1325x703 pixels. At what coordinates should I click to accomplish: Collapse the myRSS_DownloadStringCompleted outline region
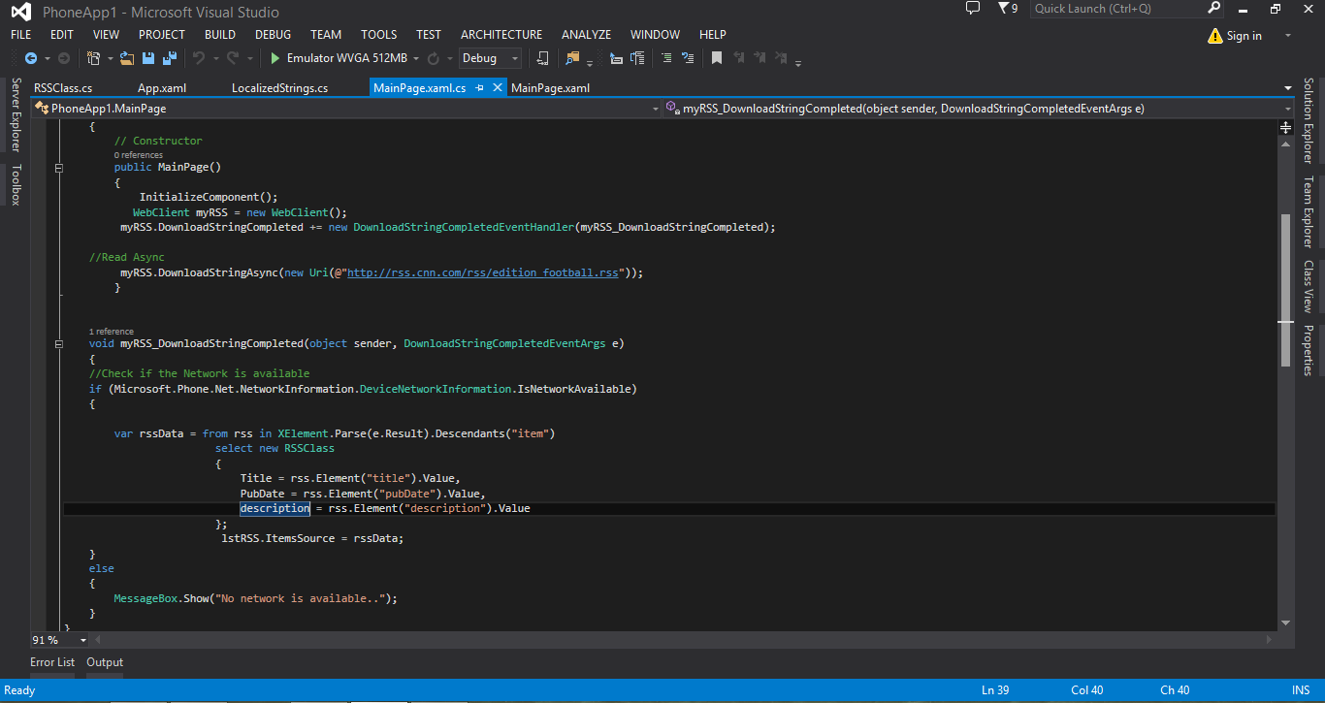click(59, 344)
